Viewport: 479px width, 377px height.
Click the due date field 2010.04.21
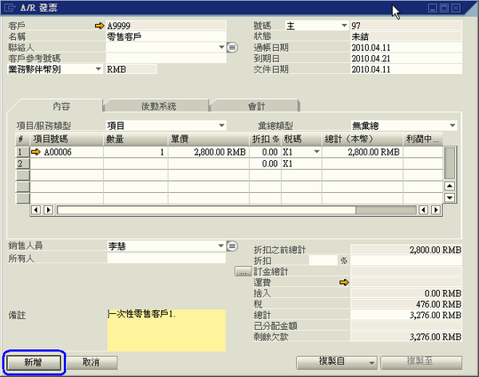[406, 58]
